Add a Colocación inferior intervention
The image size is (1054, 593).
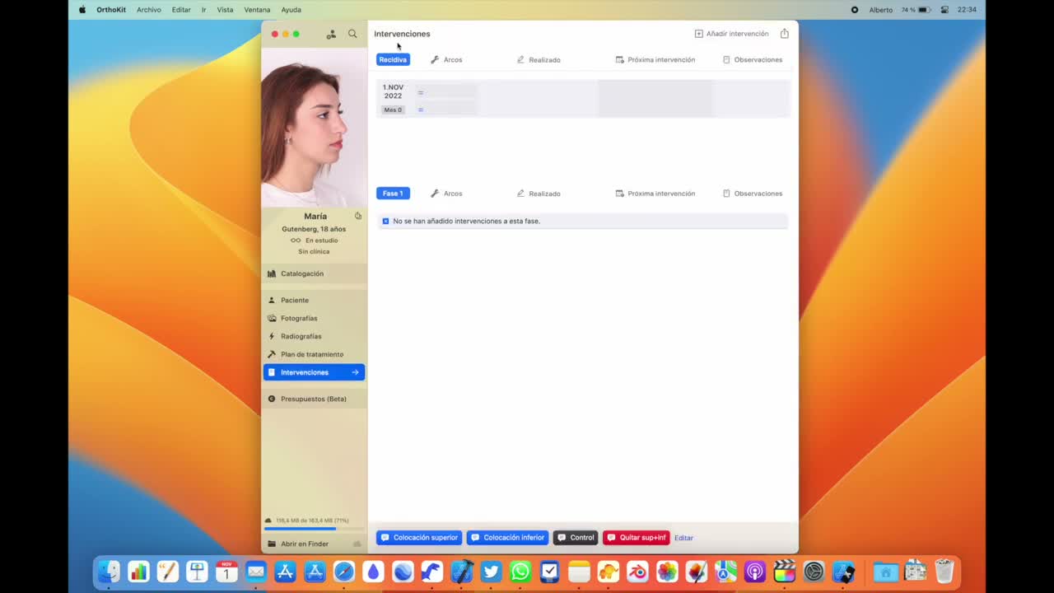click(x=507, y=538)
